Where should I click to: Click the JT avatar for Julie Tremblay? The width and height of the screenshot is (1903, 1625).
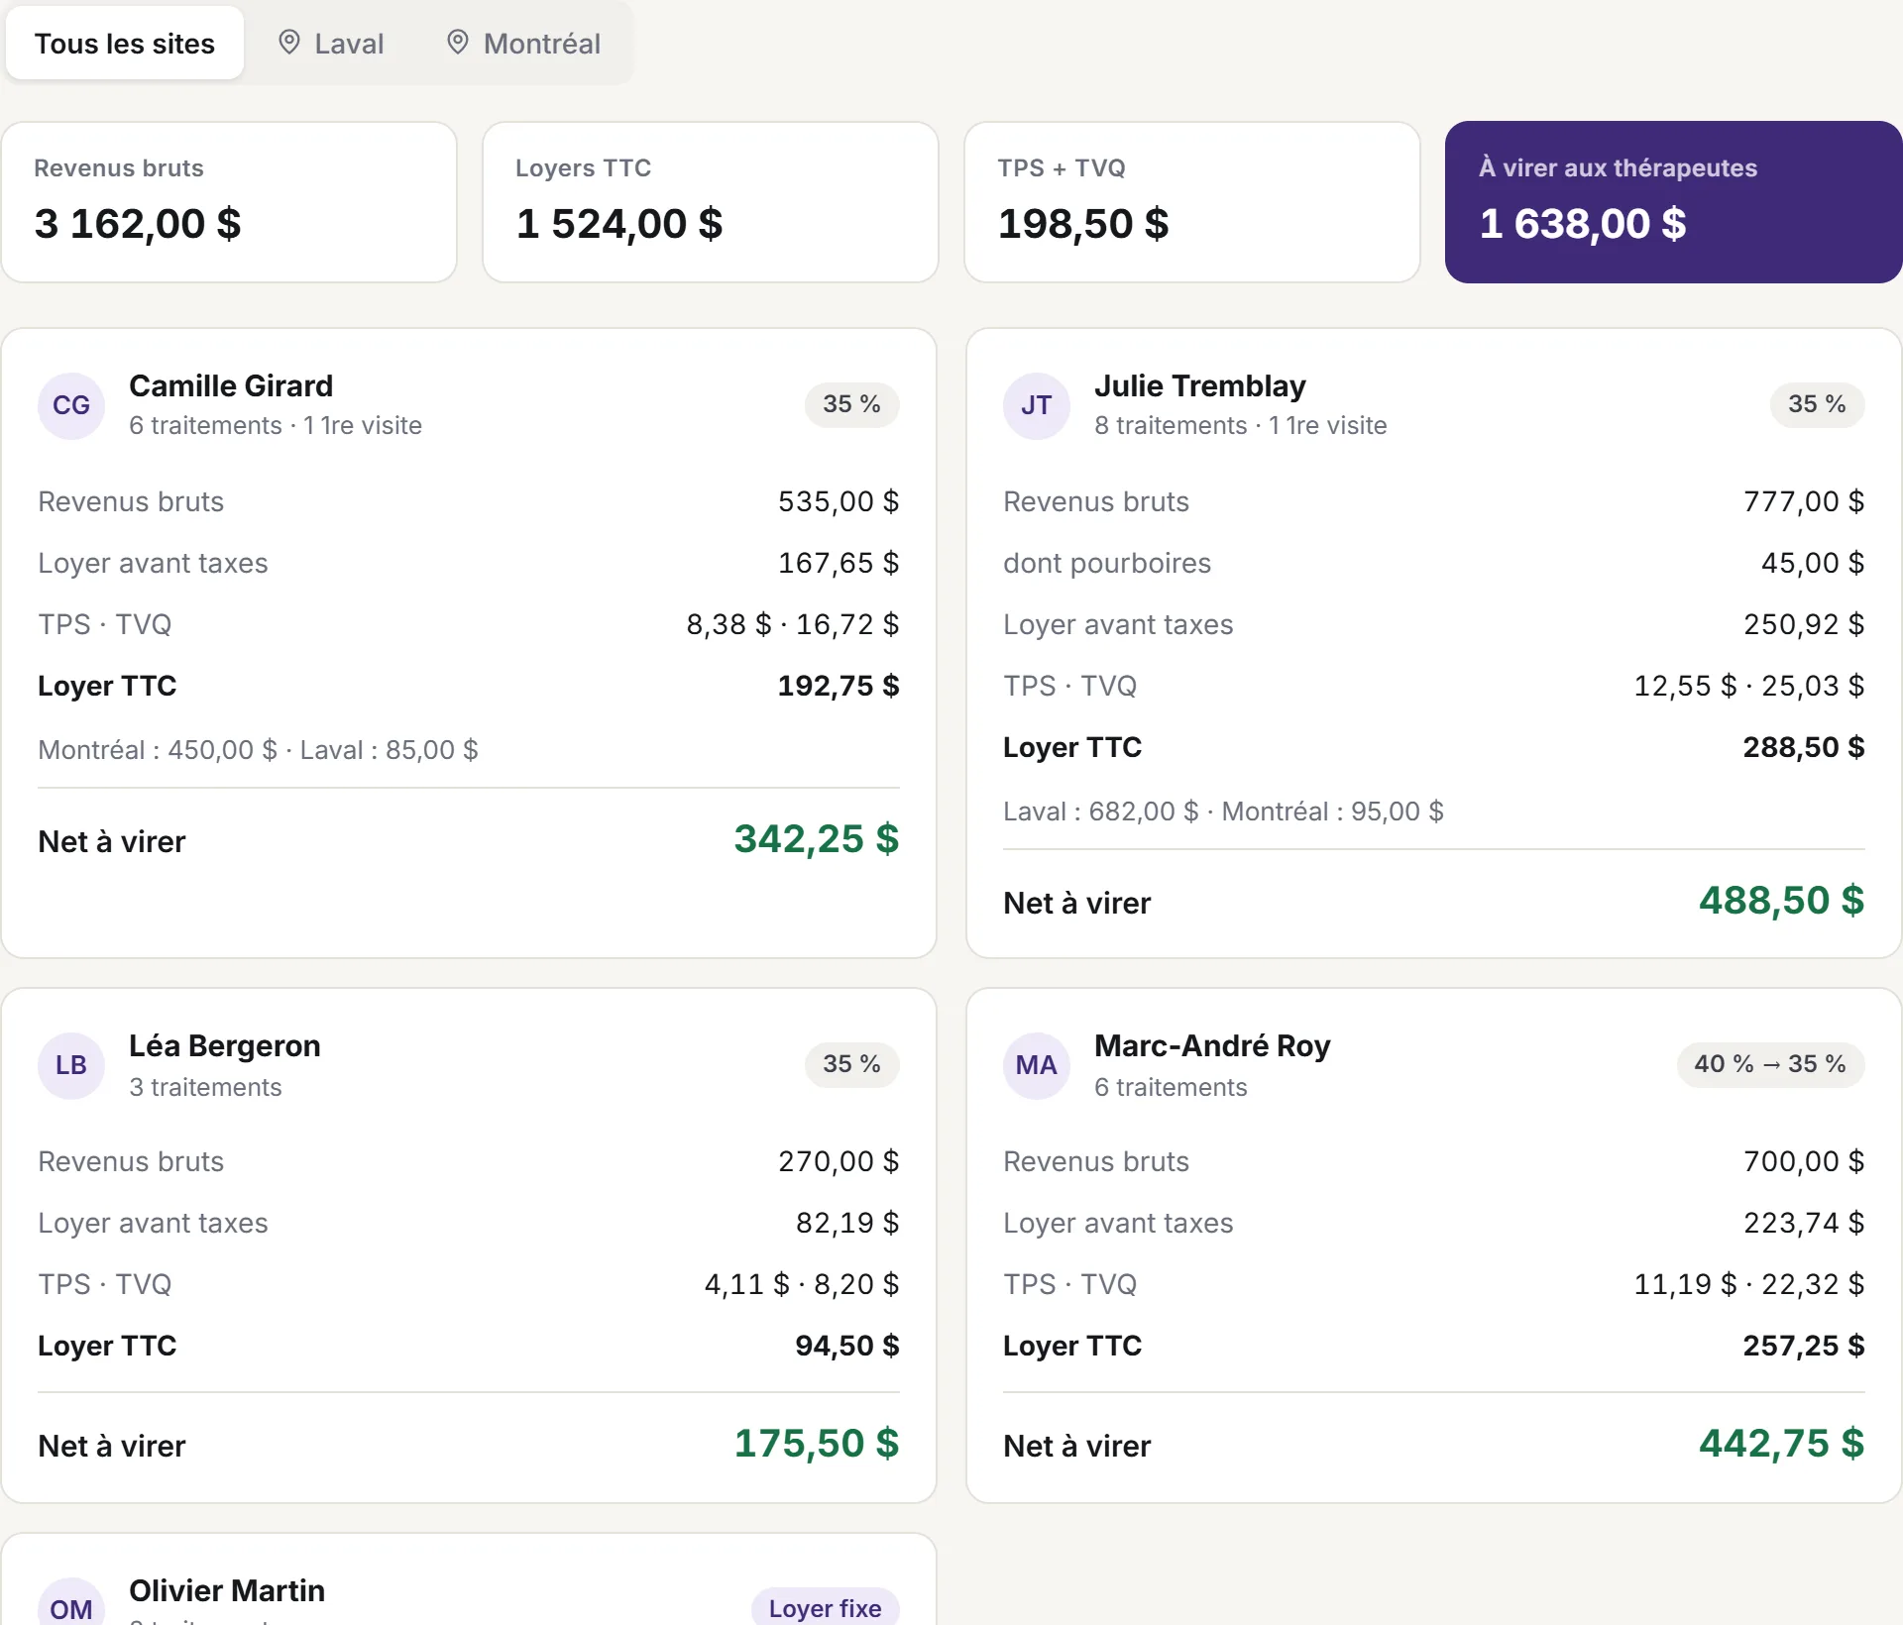point(1037,405)
